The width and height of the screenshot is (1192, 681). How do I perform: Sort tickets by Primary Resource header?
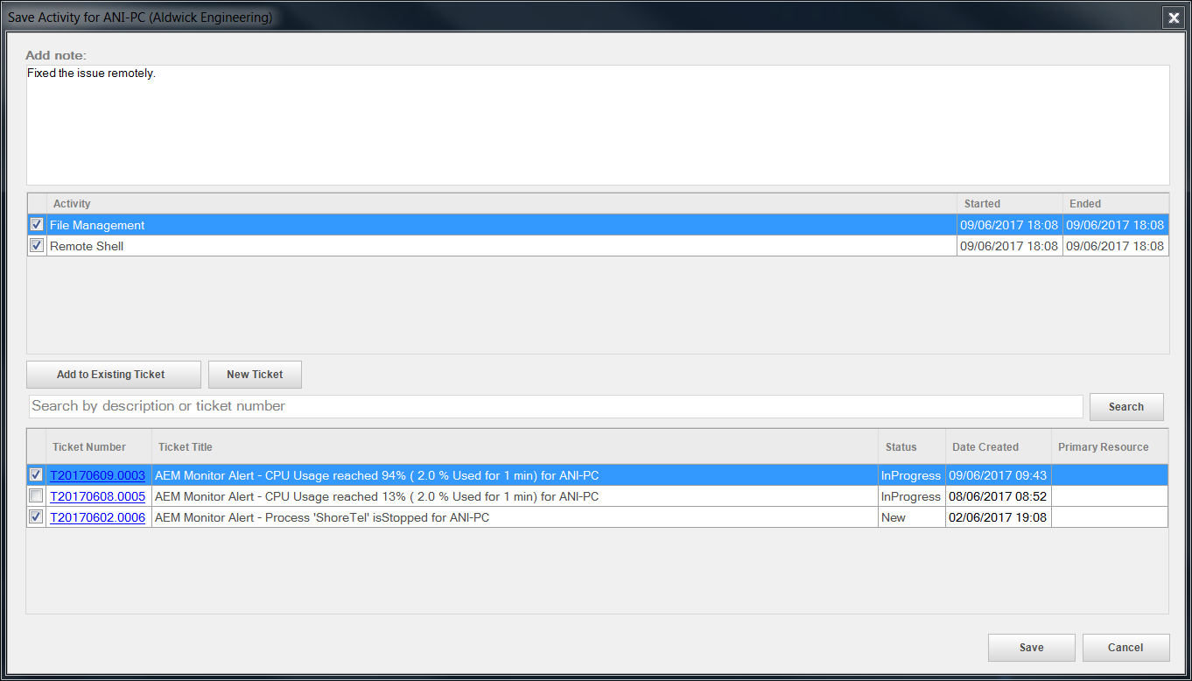pos(1110,447)
